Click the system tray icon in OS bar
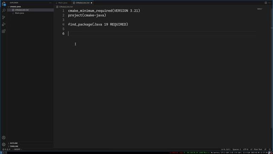 click(270, 153)
